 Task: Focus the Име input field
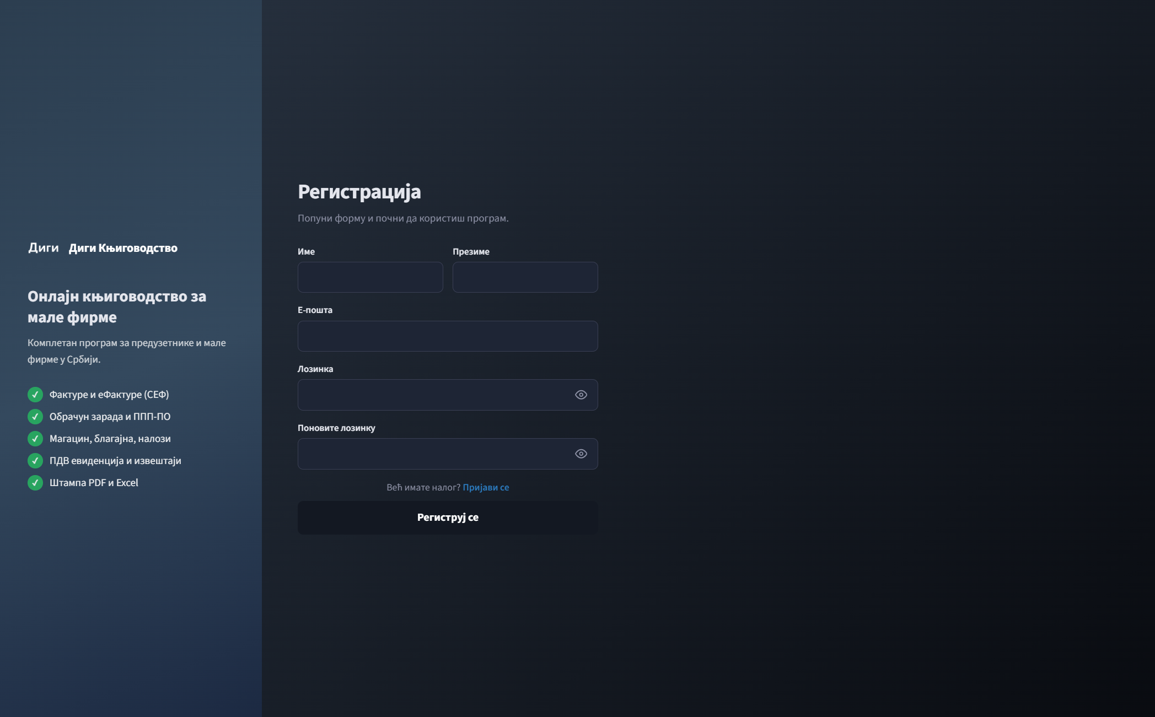coord(370,277)
